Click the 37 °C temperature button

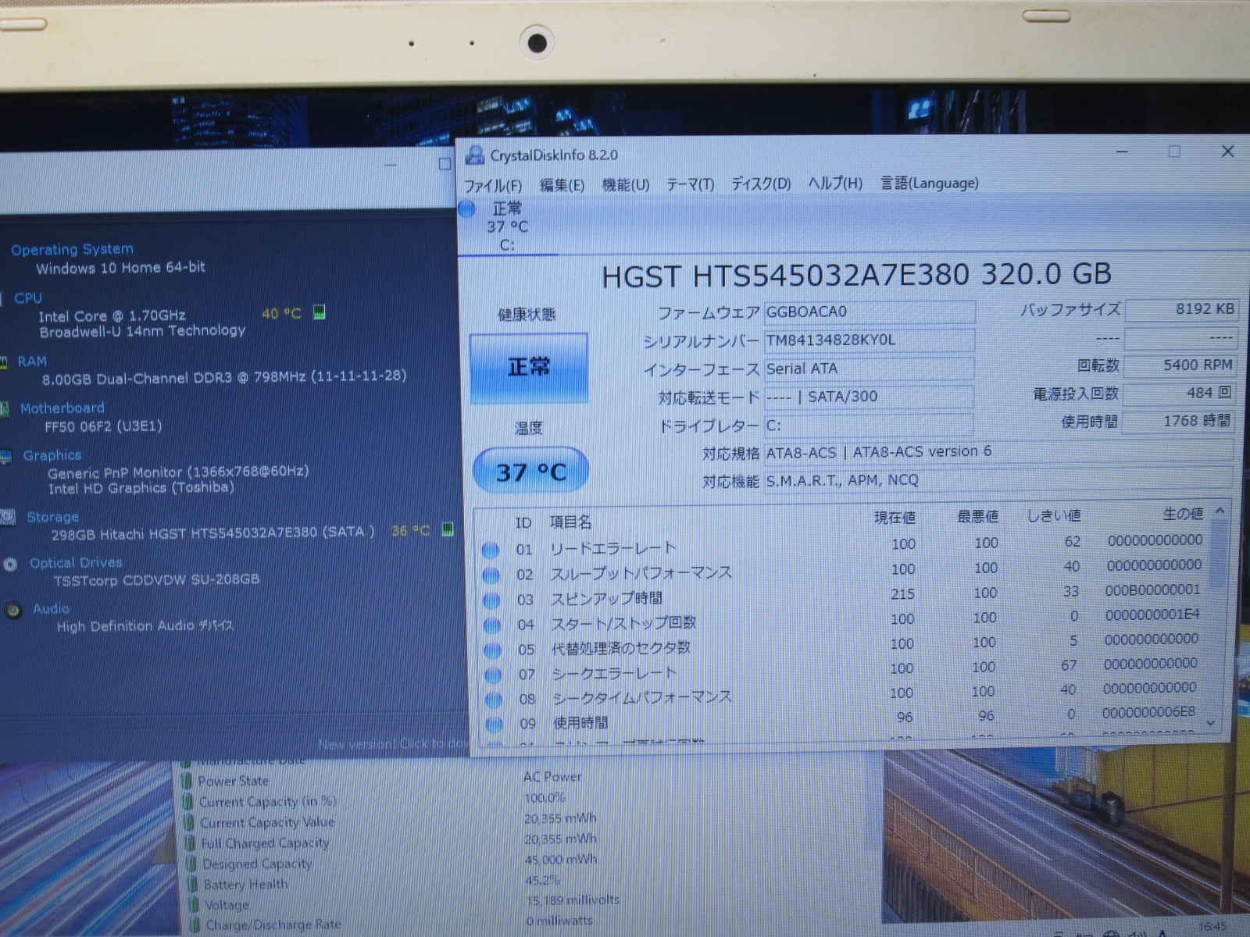(x=530, y=471)
